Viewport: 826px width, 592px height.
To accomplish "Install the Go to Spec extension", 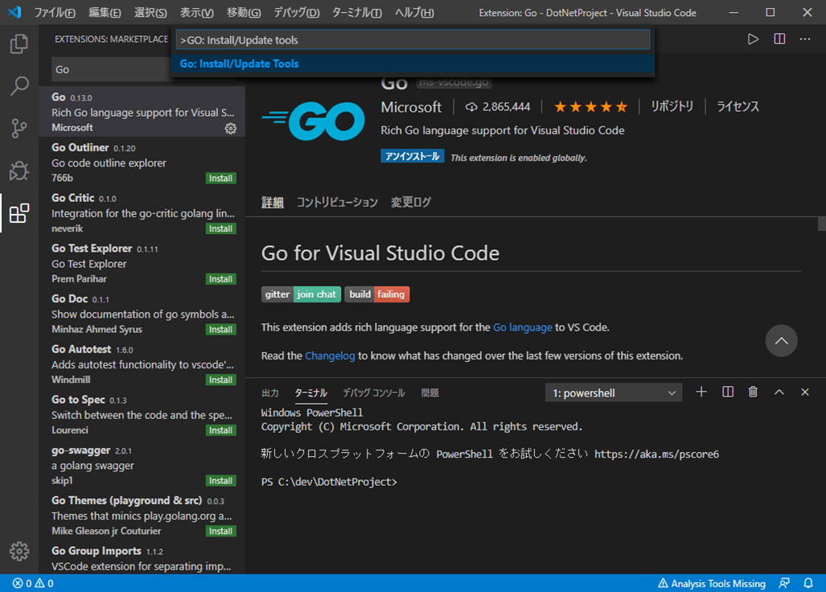I will (220, 430).
